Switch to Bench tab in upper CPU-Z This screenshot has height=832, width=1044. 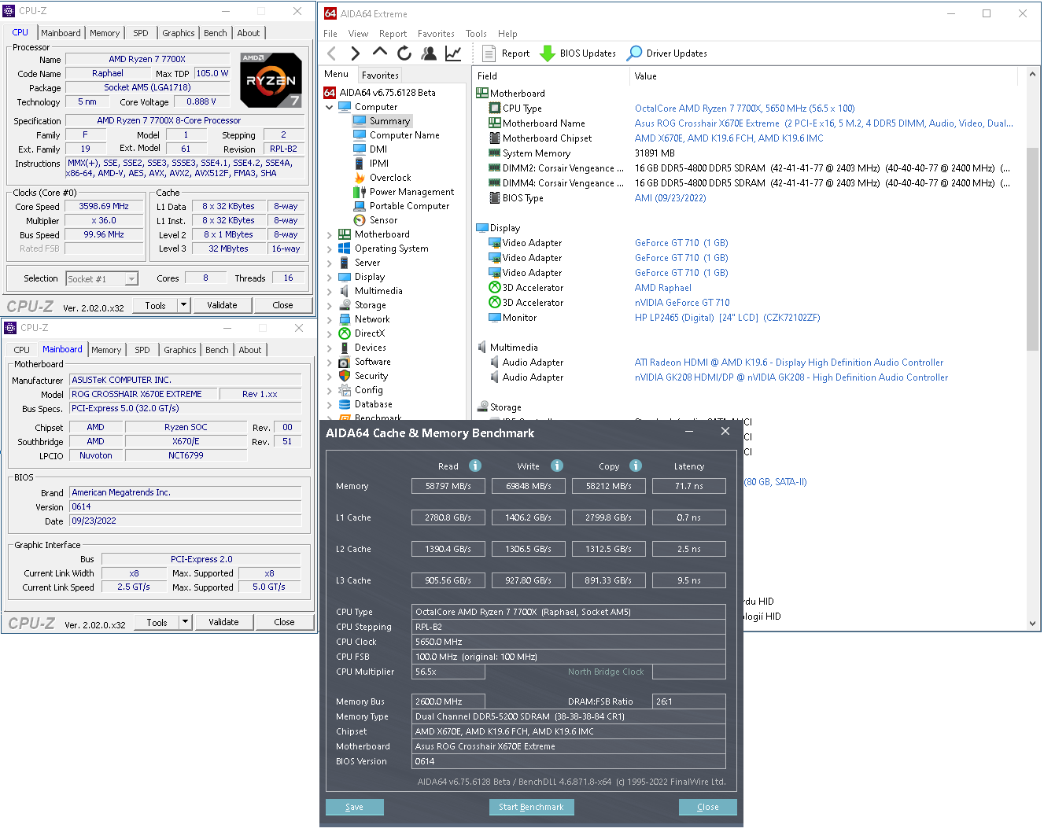[x=216, y=33]
